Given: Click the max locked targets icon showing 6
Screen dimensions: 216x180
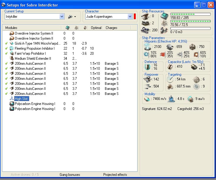Looking at the screenshot, I should click(196, 79).
